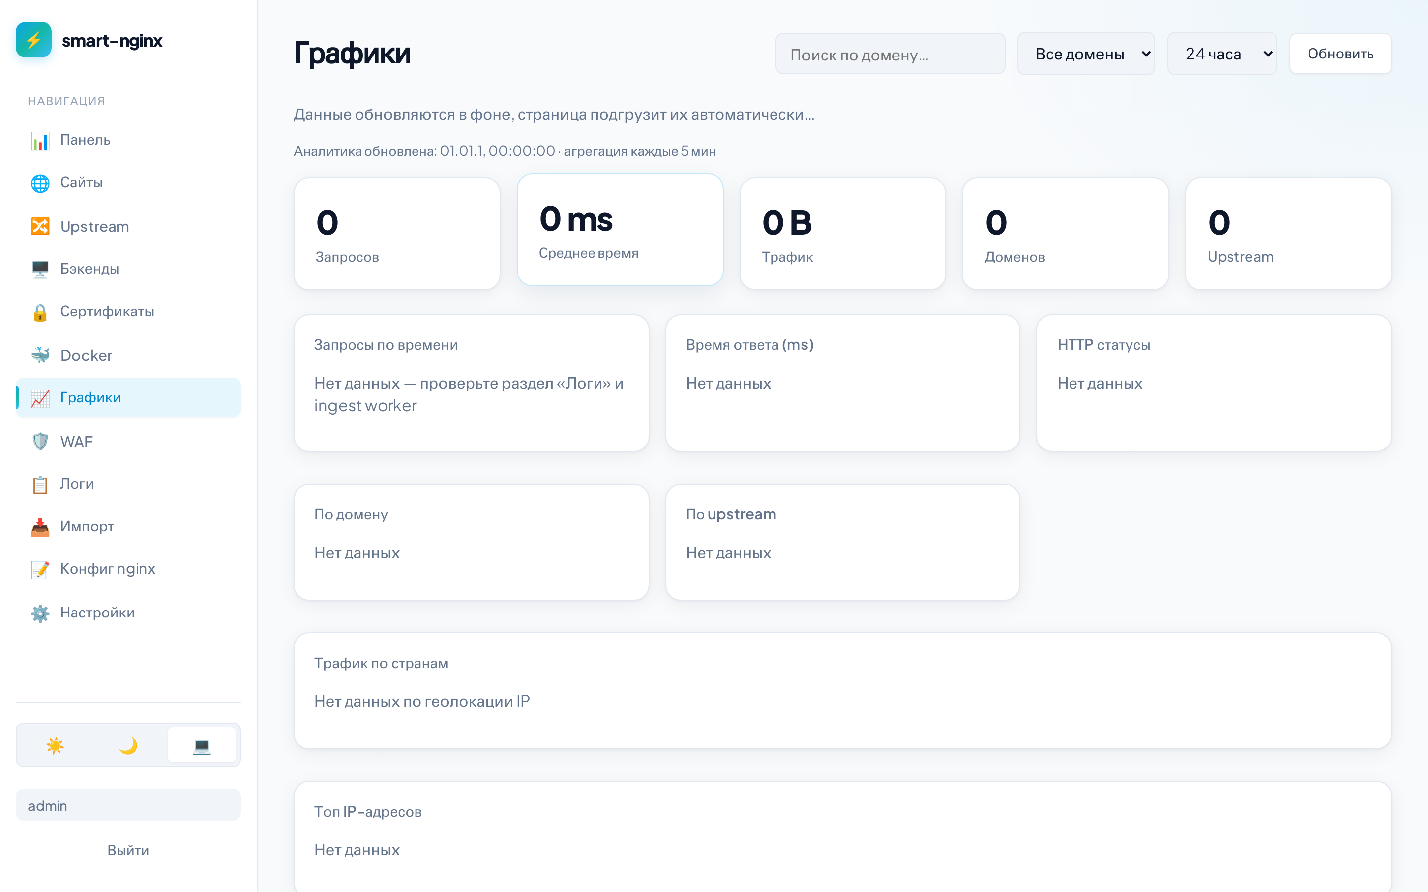
Task: Navigate to Конфиг nginx
Action: [x=128, y=569]
